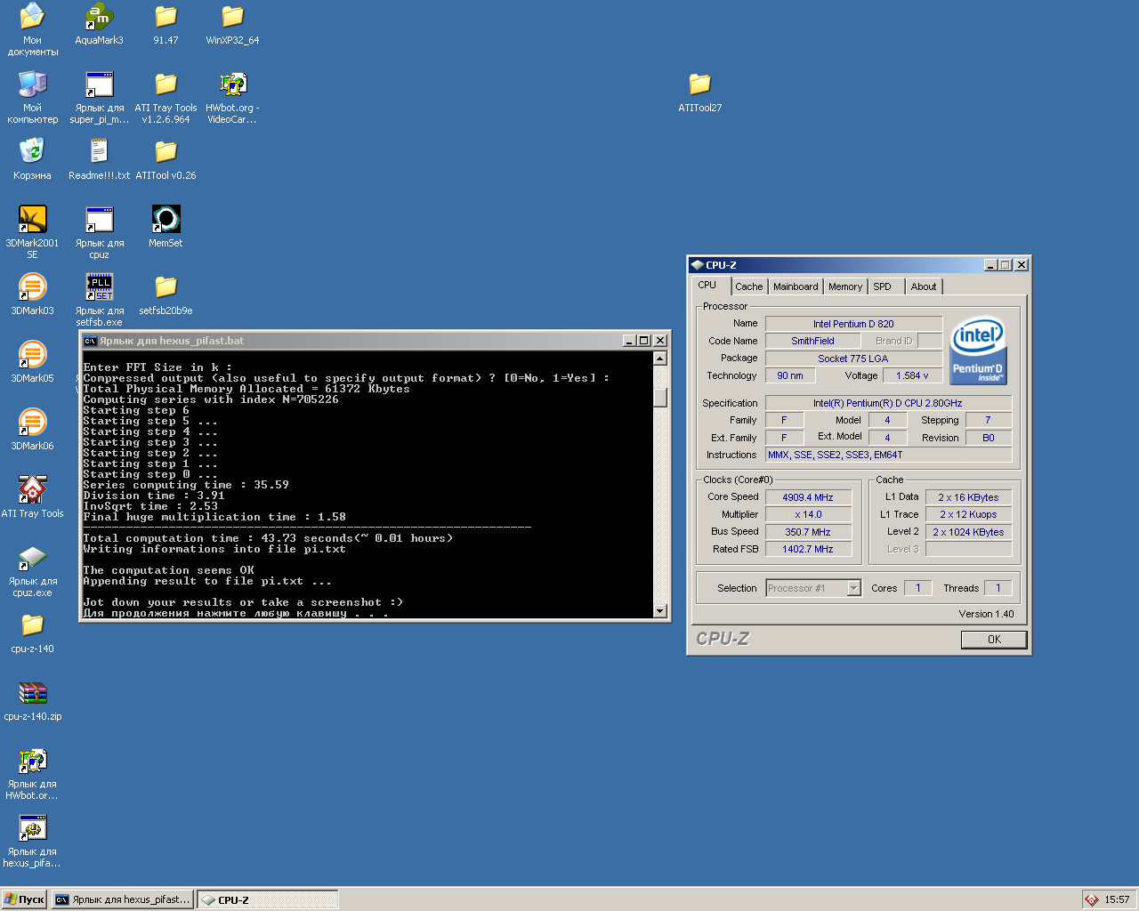Viewport: 1139px width, 911px height.
Task: Click the Level 2 cache 2 x 1024 KBytes value
Action: (968, 532)
